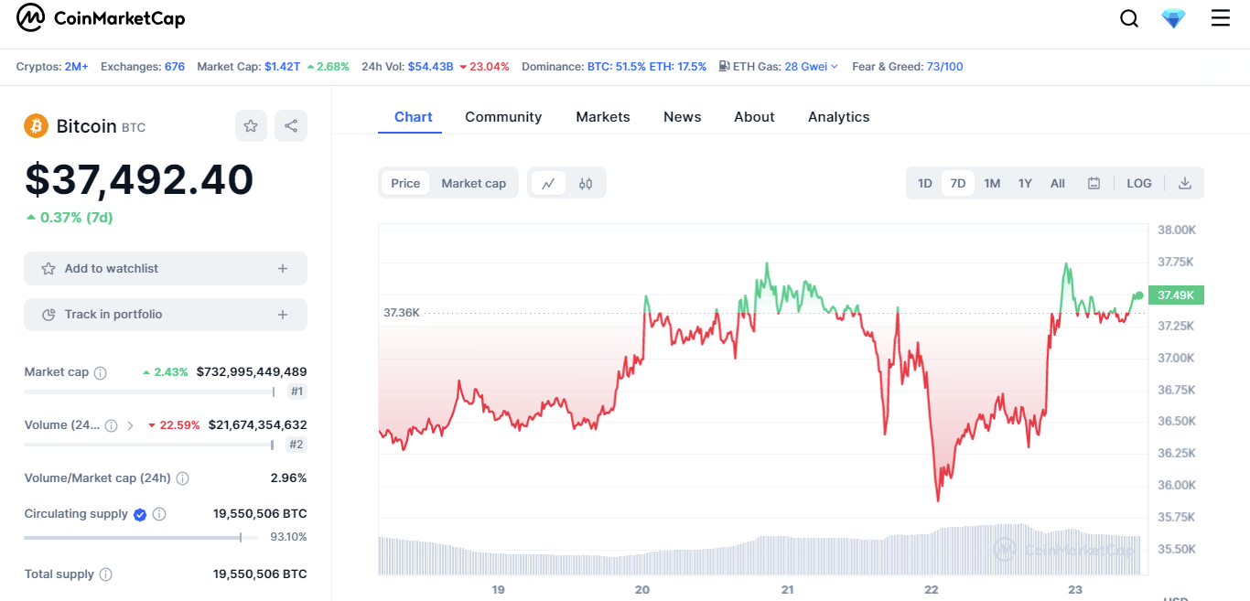
Task: Select the Market cap chart toggle
Action: 474,183
